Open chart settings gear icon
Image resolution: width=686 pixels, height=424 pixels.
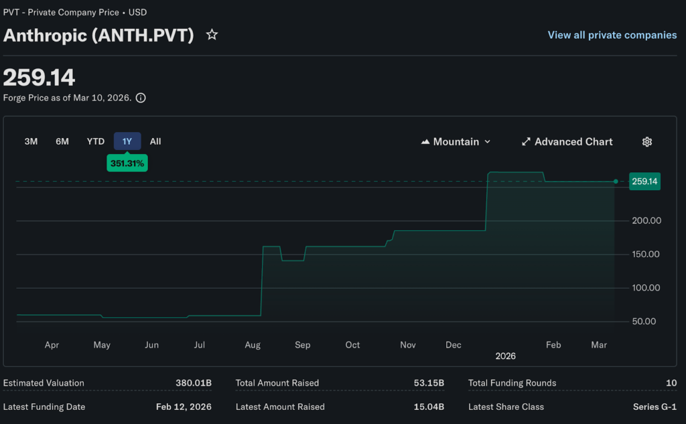point(646,142)
